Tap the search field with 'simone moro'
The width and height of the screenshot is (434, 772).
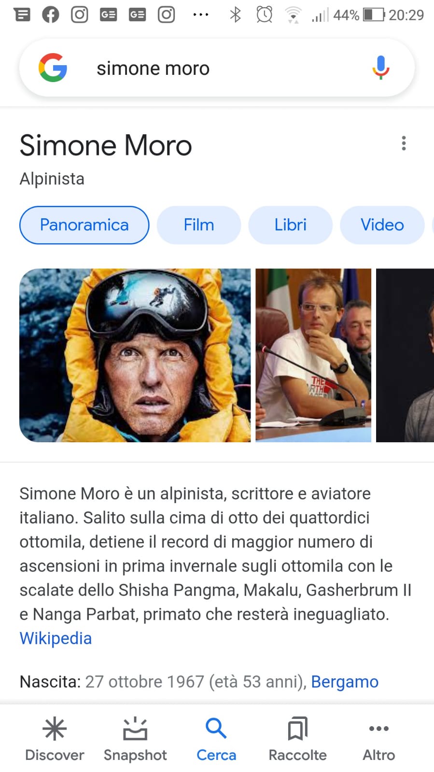click(x=217, y=68)
